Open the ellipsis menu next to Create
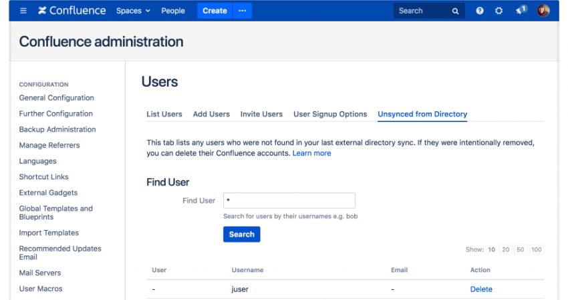Viewport: 568px width, 300px height. [x=243, y=11]
